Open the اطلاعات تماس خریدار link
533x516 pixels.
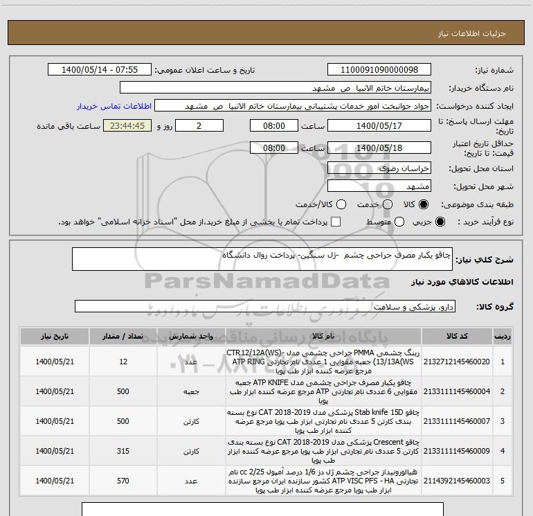pos(114,106)
